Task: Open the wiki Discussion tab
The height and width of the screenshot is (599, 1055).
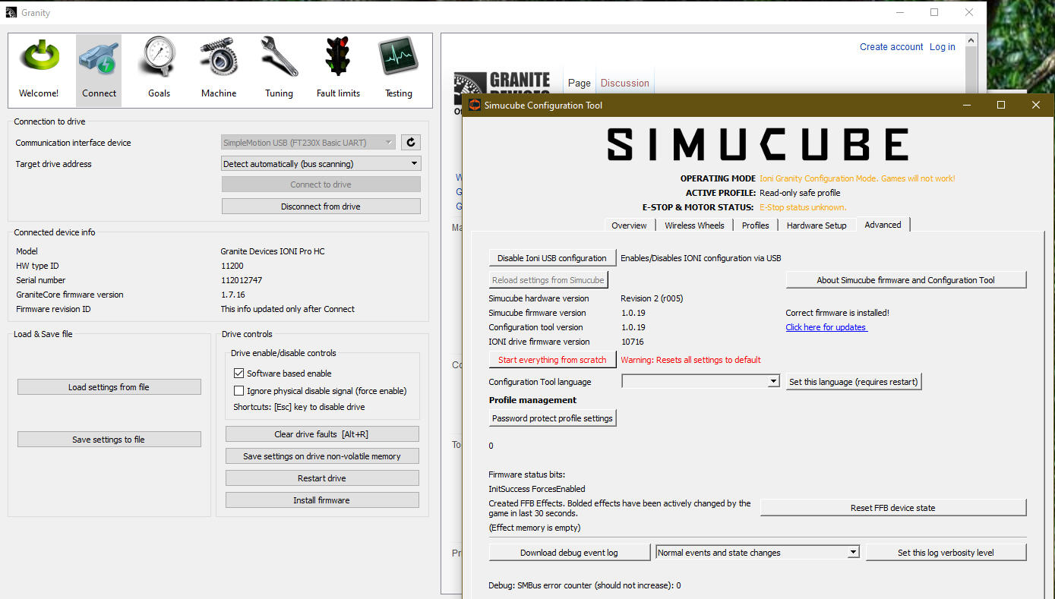Action: pyautogui.click(x=625, y=83)
